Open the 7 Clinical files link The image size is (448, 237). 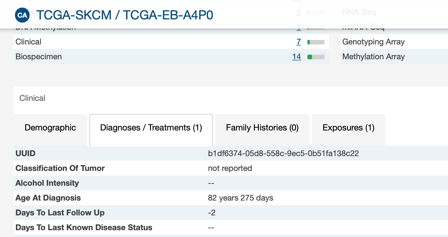point(299,42)
